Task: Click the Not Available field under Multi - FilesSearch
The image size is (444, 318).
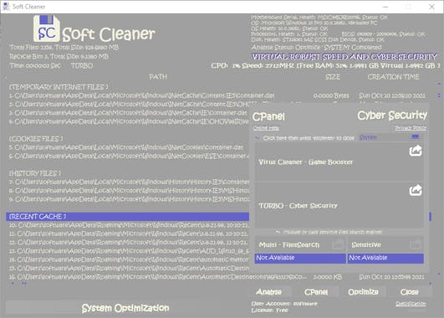Action: (300, 258)
